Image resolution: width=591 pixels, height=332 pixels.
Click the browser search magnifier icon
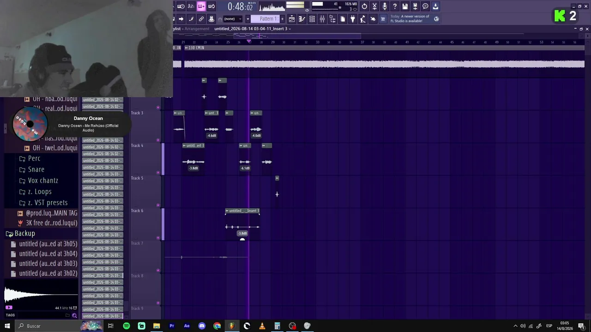click(74, 315)
